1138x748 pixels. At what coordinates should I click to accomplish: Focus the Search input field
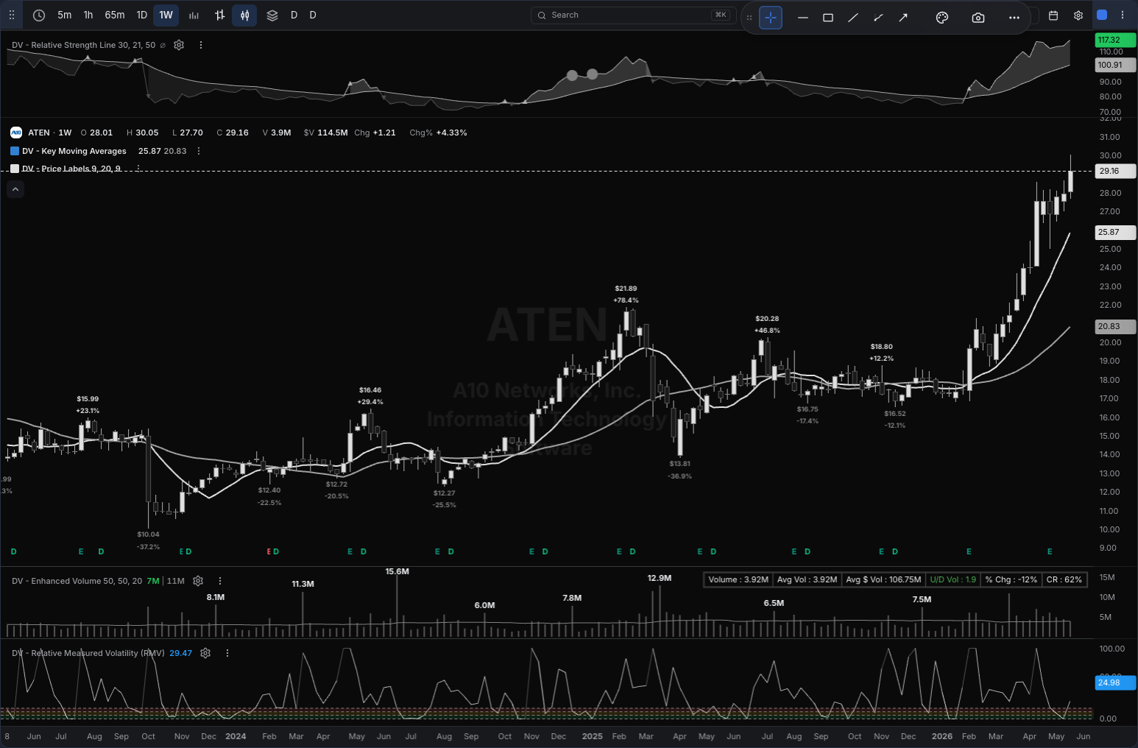632,15
